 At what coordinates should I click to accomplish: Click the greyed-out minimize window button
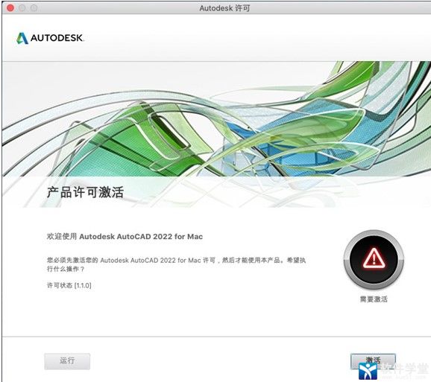tap(22, 8)
